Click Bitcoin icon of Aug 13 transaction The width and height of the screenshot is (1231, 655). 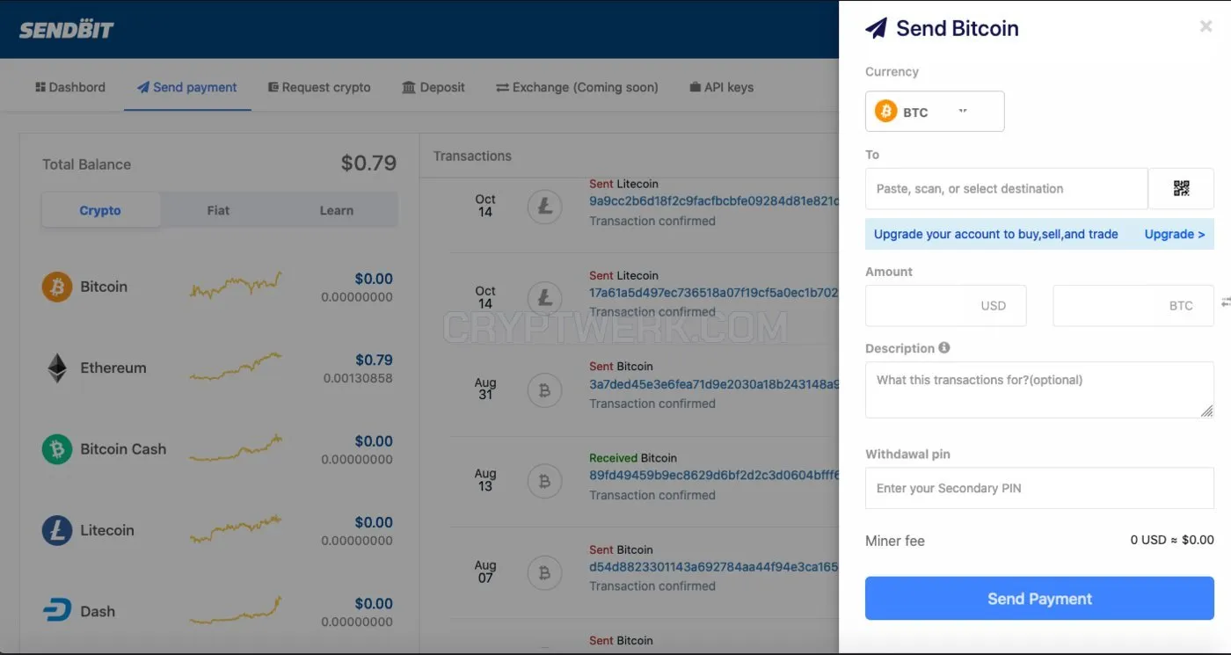tap(544, 482)
